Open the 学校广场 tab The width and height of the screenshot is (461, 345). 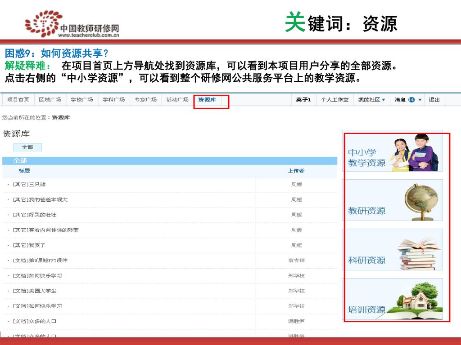[x=82, y=100]
